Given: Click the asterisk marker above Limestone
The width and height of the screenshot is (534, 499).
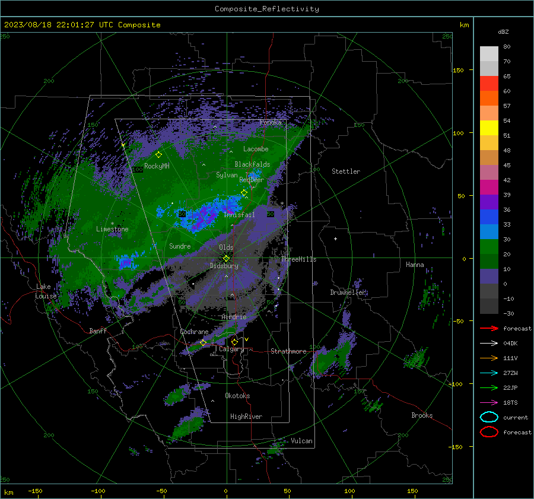Looking at the screenshot, I should 112,224.
